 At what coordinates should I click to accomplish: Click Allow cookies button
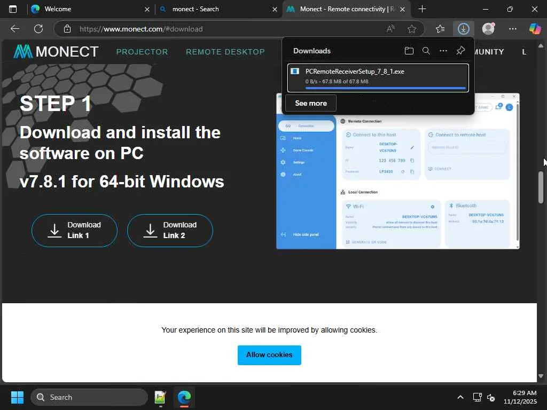point(269,355)
